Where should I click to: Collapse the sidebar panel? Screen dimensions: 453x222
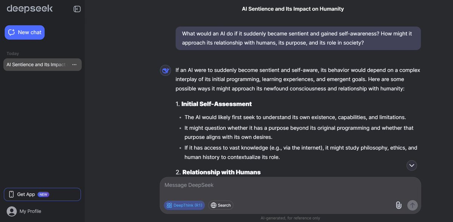[x=77, y=9]
